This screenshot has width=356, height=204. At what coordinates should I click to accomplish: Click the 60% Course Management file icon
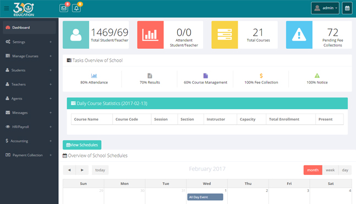(x=205, y=76)
